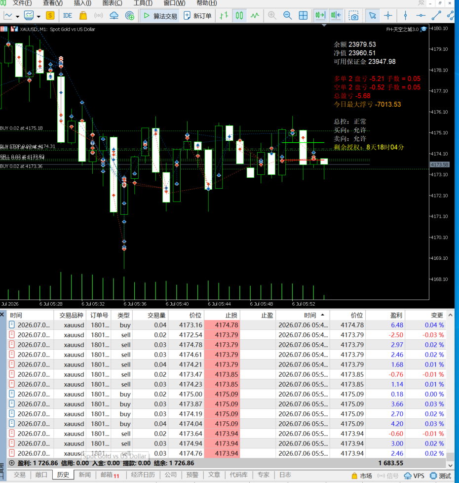Viewport: 459px width, 483px height.
Task: Expand the 盈利 summary row plus icon
Action: (x=12, y=463)
